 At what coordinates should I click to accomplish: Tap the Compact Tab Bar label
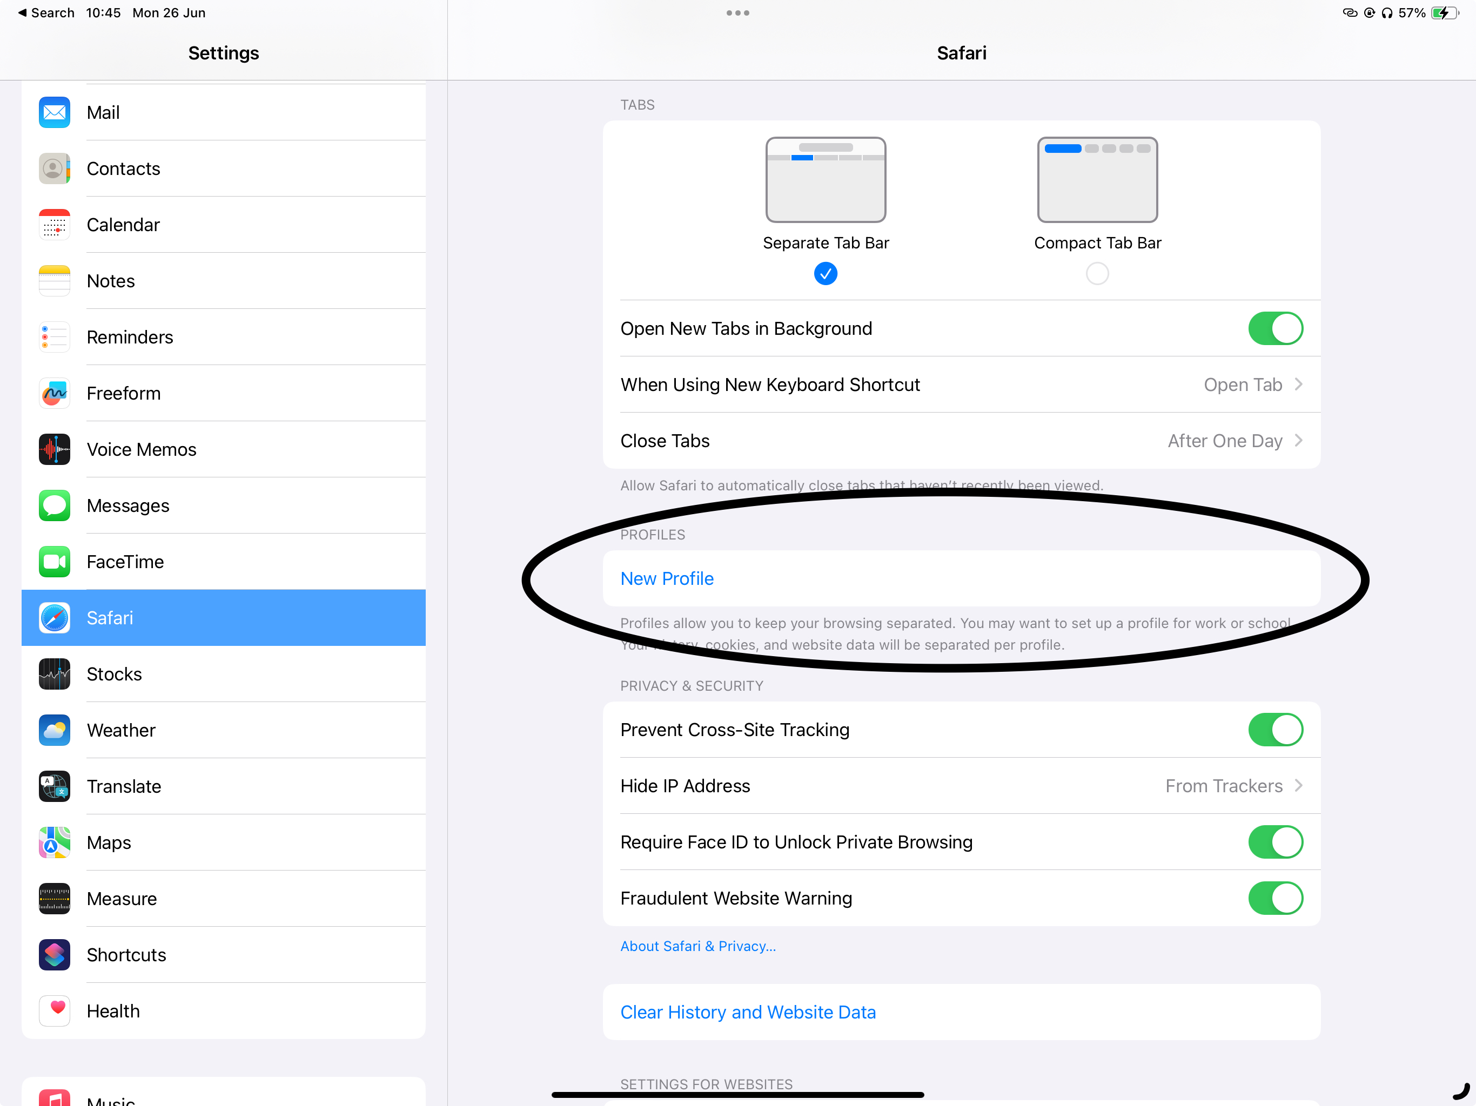pos(1097,243)
